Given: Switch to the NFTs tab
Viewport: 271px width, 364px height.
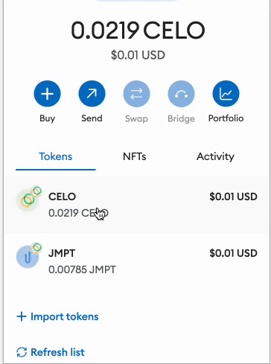Looking at the screenshot, I should 135,156.
